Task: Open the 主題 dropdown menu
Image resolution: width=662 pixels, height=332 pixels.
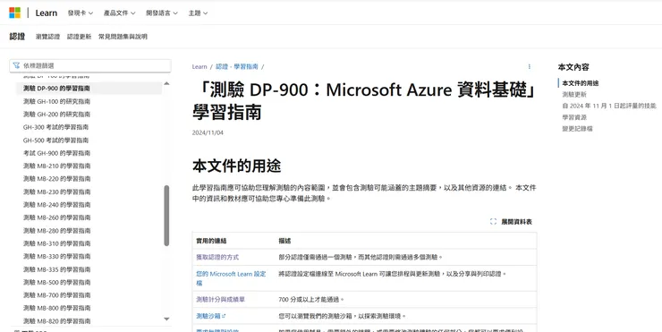Action: click(198, 13)
